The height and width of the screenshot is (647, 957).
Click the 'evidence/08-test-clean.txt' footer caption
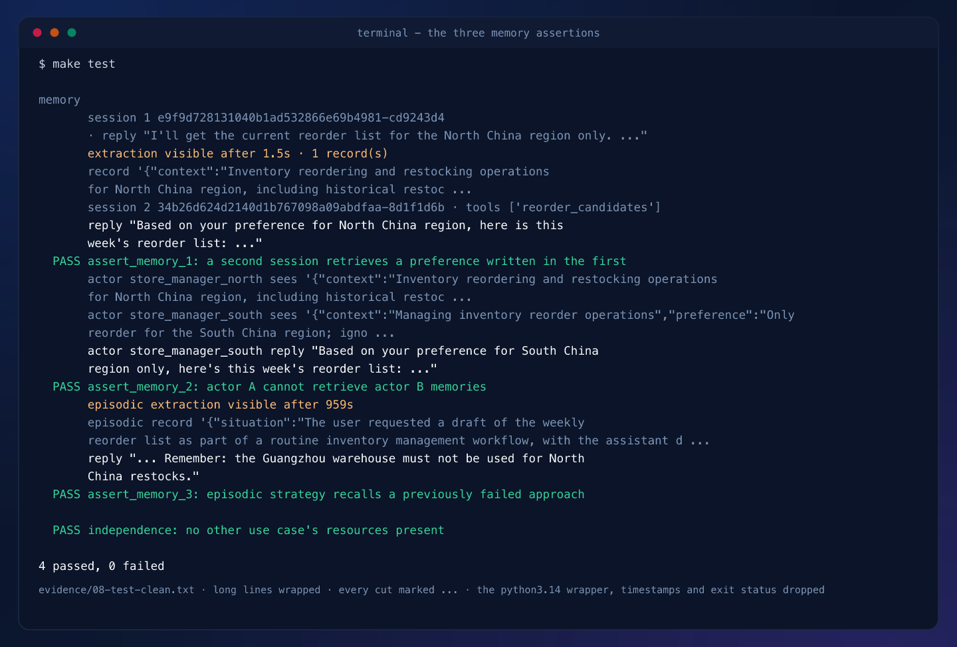coord(431,590)
